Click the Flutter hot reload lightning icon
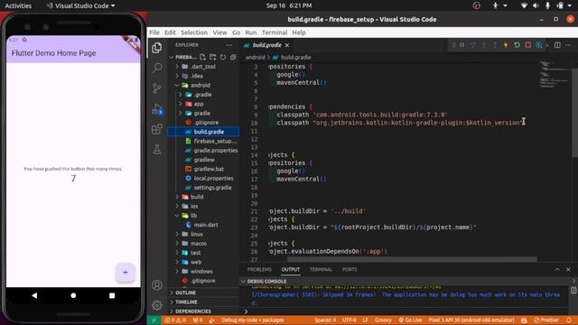Image resolution: width=578 pixels, height=325 pixels. (506, 45)
